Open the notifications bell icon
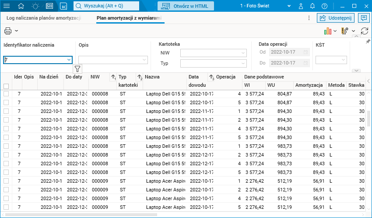 pos(312,6)
